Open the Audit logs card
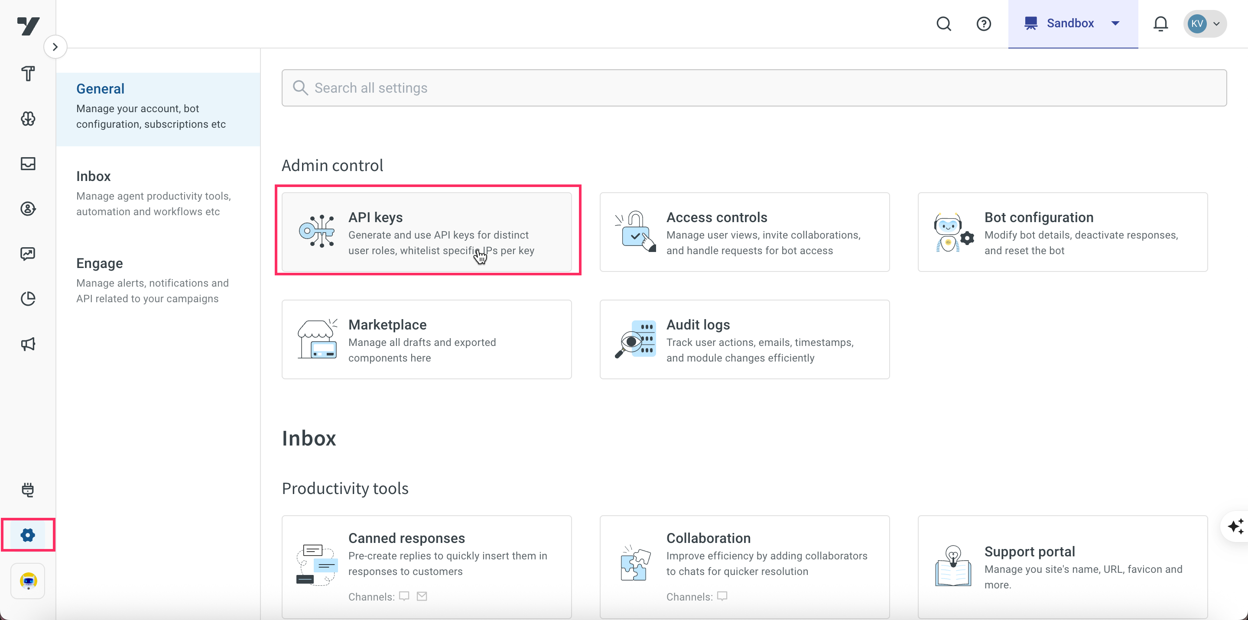Viewport: 1248px width, 620px height. (x=744, y=339)
